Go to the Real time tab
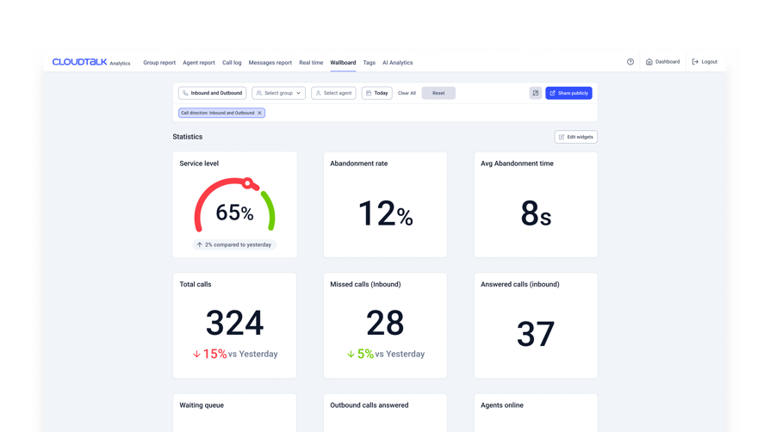The height and width of the screenshot is (432, 770). point(311,63)
